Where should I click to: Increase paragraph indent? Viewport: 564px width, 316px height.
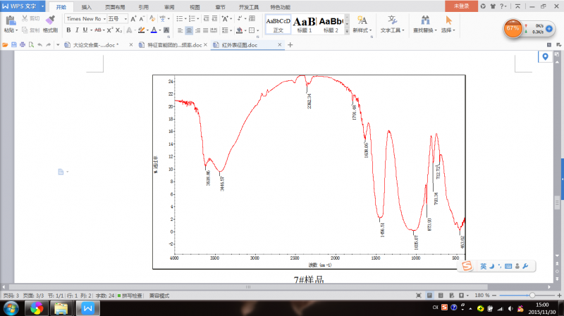coord(214,19)
